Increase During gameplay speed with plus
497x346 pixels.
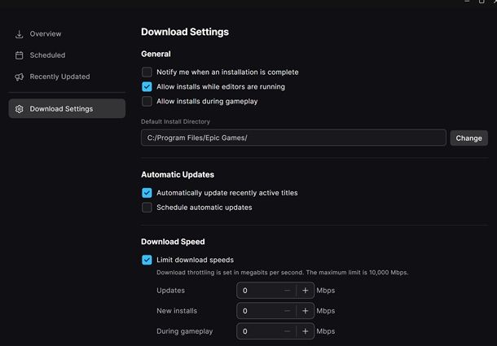305,331
